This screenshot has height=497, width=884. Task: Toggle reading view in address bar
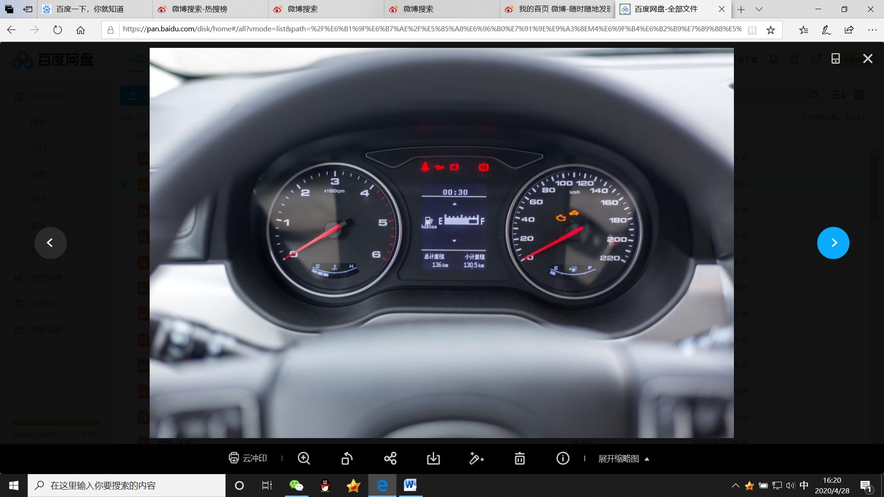tap(752, 30)
